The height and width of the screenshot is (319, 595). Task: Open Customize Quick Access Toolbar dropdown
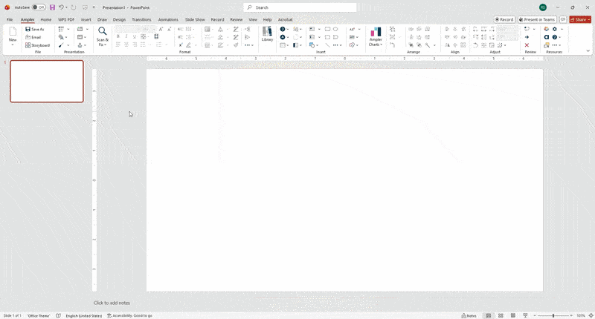(x=94, y=7)
